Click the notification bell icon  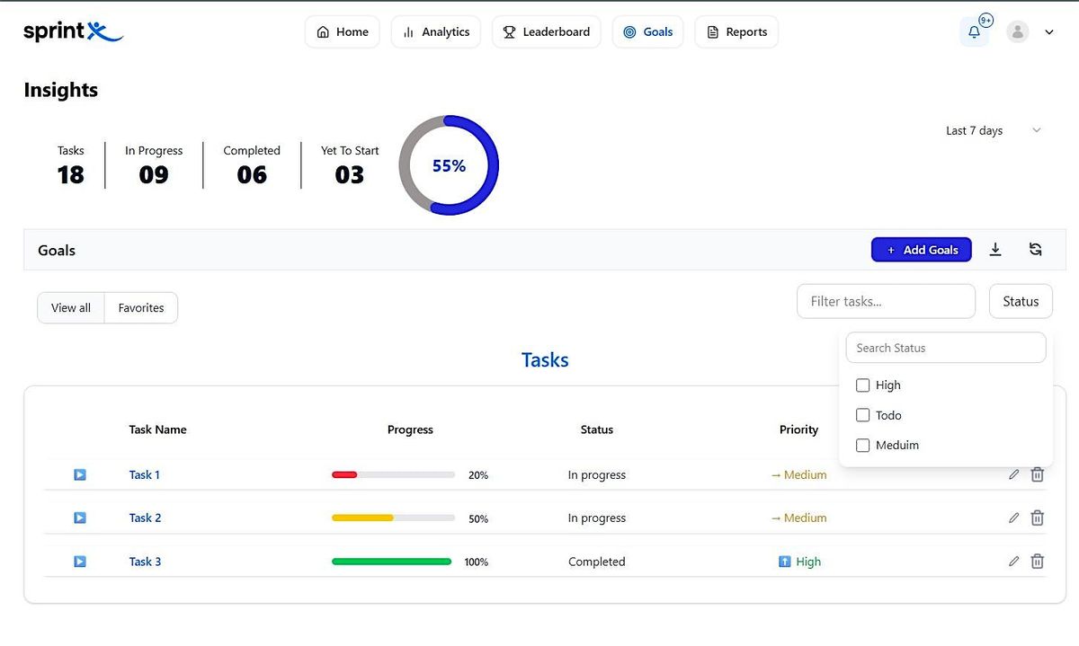974,32
